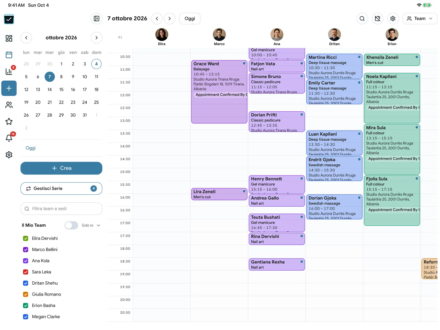Viewport: 440px width, 330px height.
Task: Open the calendar icon in left sidebar
Action: pos(9,55)
